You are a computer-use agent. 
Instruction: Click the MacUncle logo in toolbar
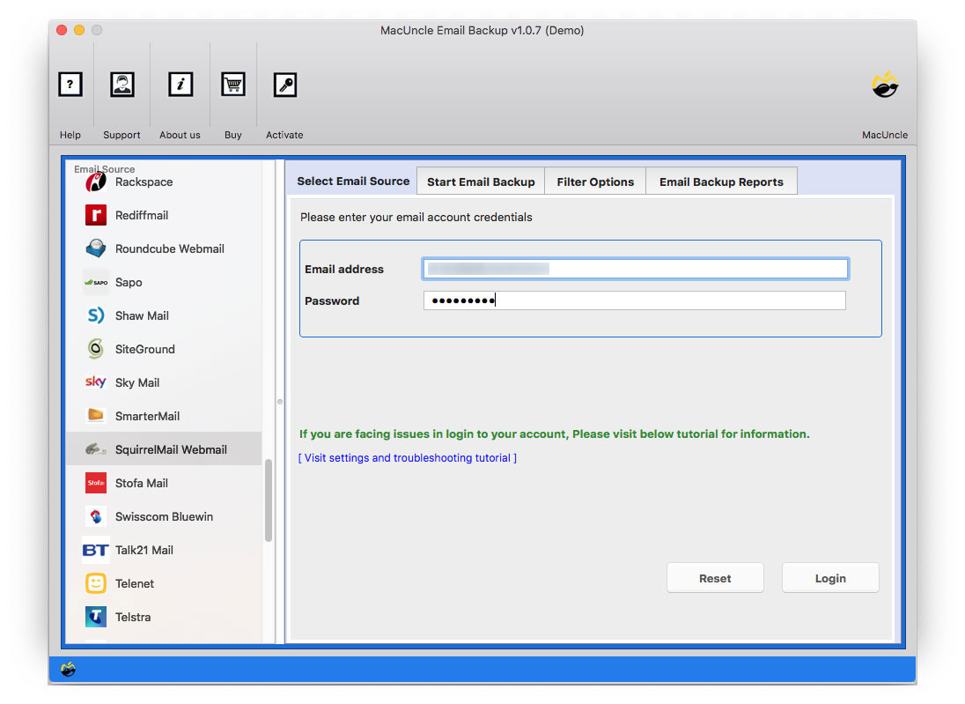pyautogui.click(x=884, y=85)
